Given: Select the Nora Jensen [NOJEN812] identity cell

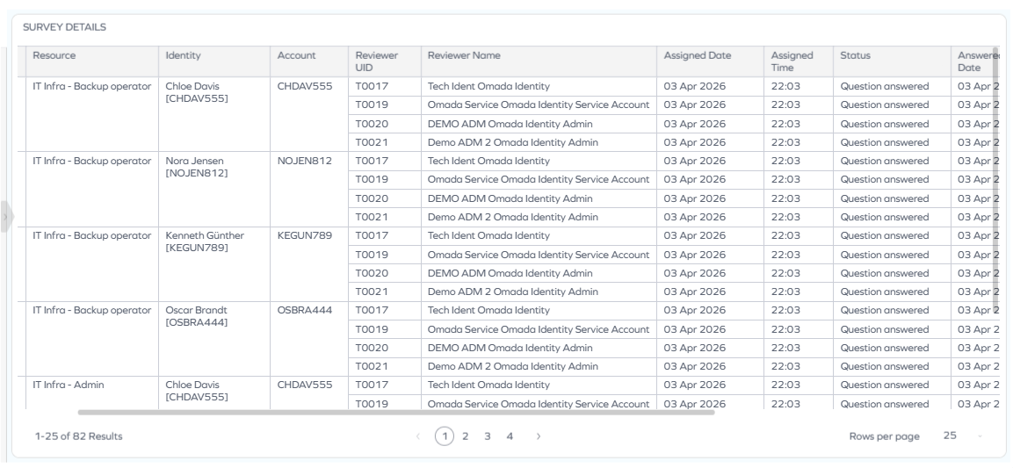Looking at the screenshot, I should [x=213, y=189].
